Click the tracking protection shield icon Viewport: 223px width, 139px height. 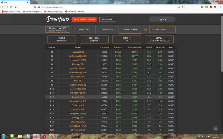point(35,7)
